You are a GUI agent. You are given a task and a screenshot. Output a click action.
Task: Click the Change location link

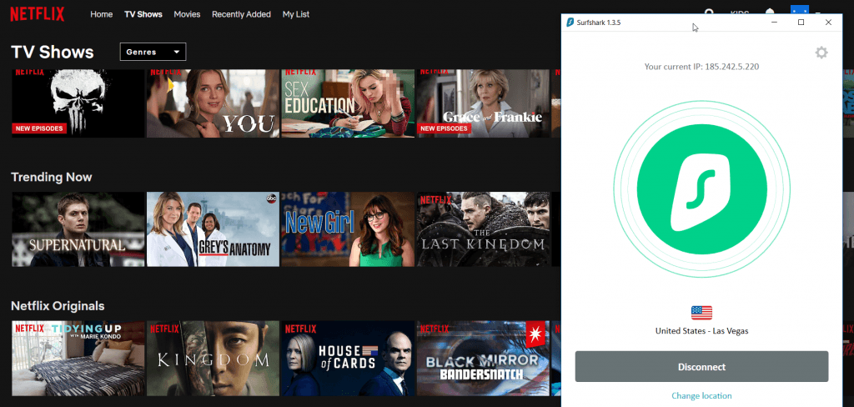pos(701,395)
